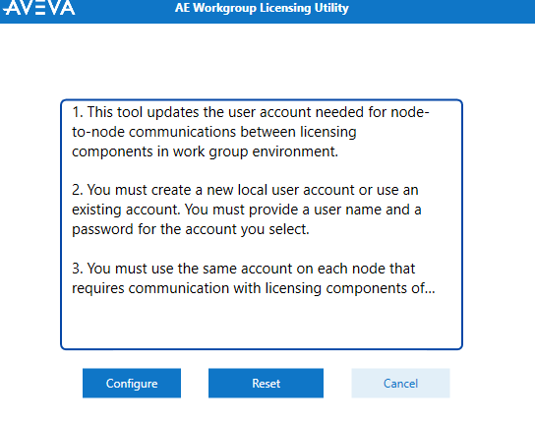Click the AE Workgroup Licensing Utility title
The image size is (535, 423).
[262, 8]
